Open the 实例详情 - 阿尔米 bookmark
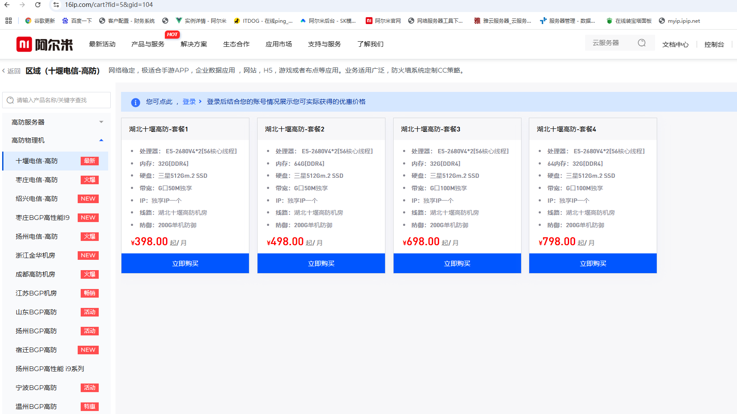This screenshot has width=737, height=414. (x=201, y=21)
